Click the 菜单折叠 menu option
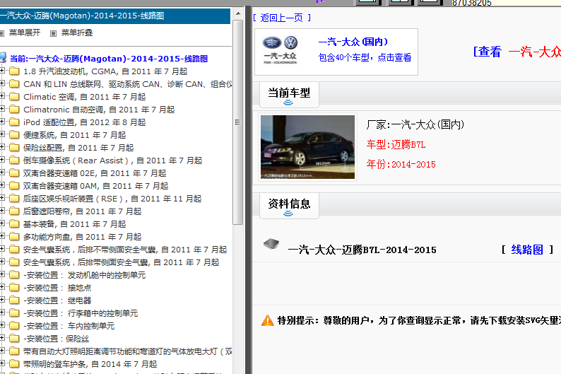Image resolution: width=561 pixels, height=374 pixels. point(77,33)
